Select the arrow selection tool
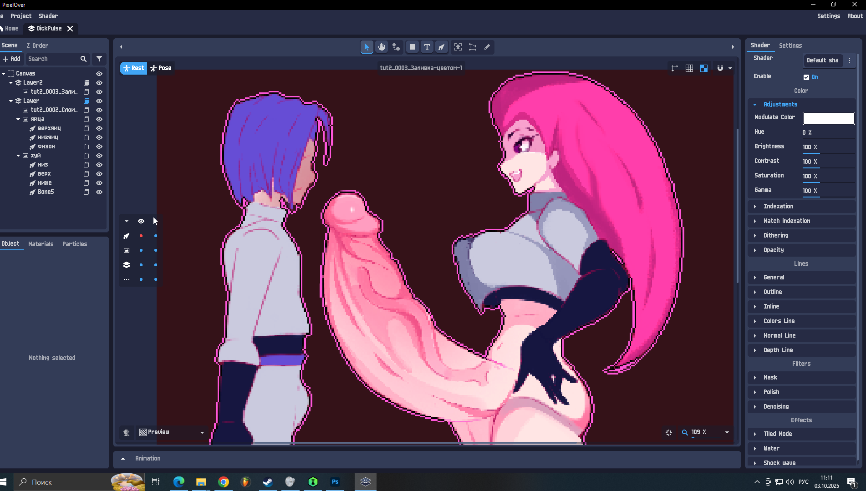Screen dimensions: 866x491 [x=367, y=47]
